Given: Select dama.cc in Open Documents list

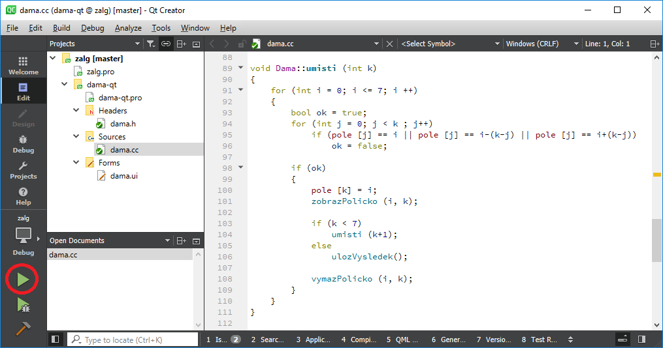Looking at the screenshot, I should 120,254.
